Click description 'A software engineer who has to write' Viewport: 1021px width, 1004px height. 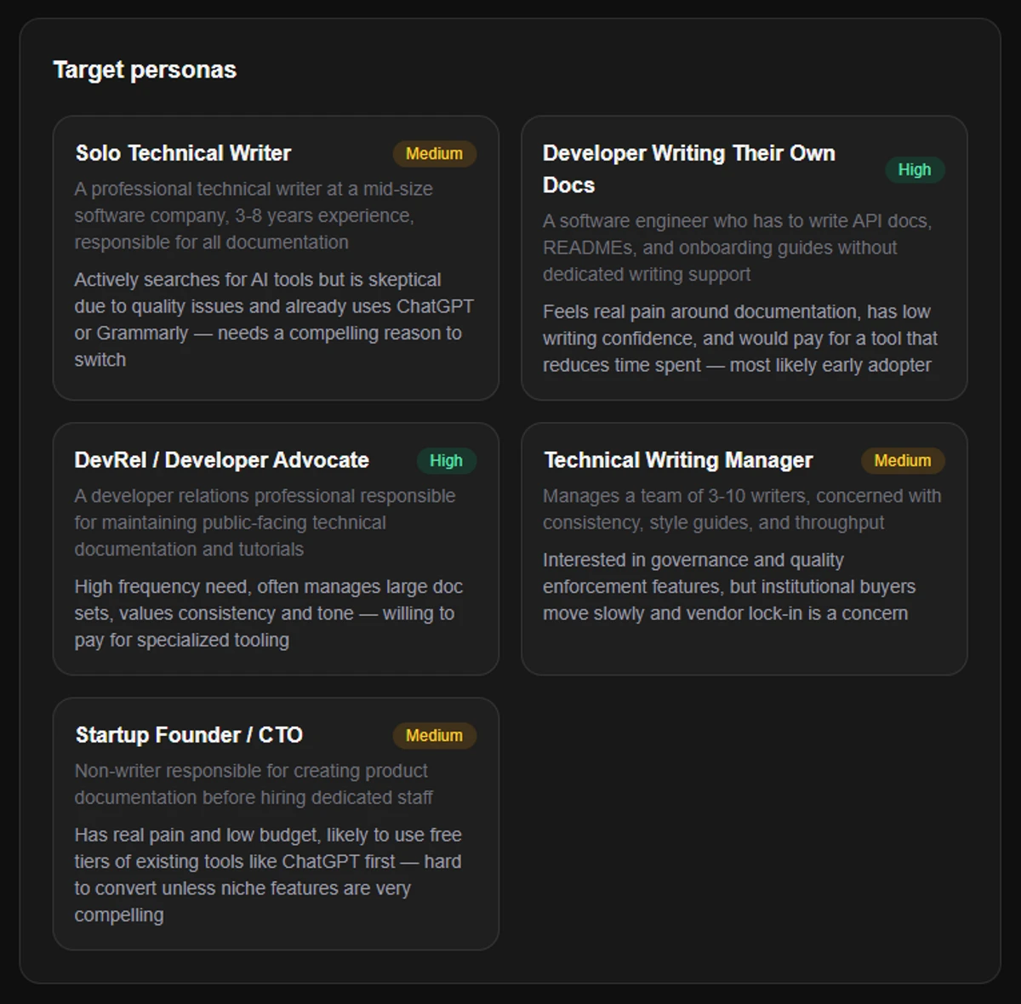738,248
